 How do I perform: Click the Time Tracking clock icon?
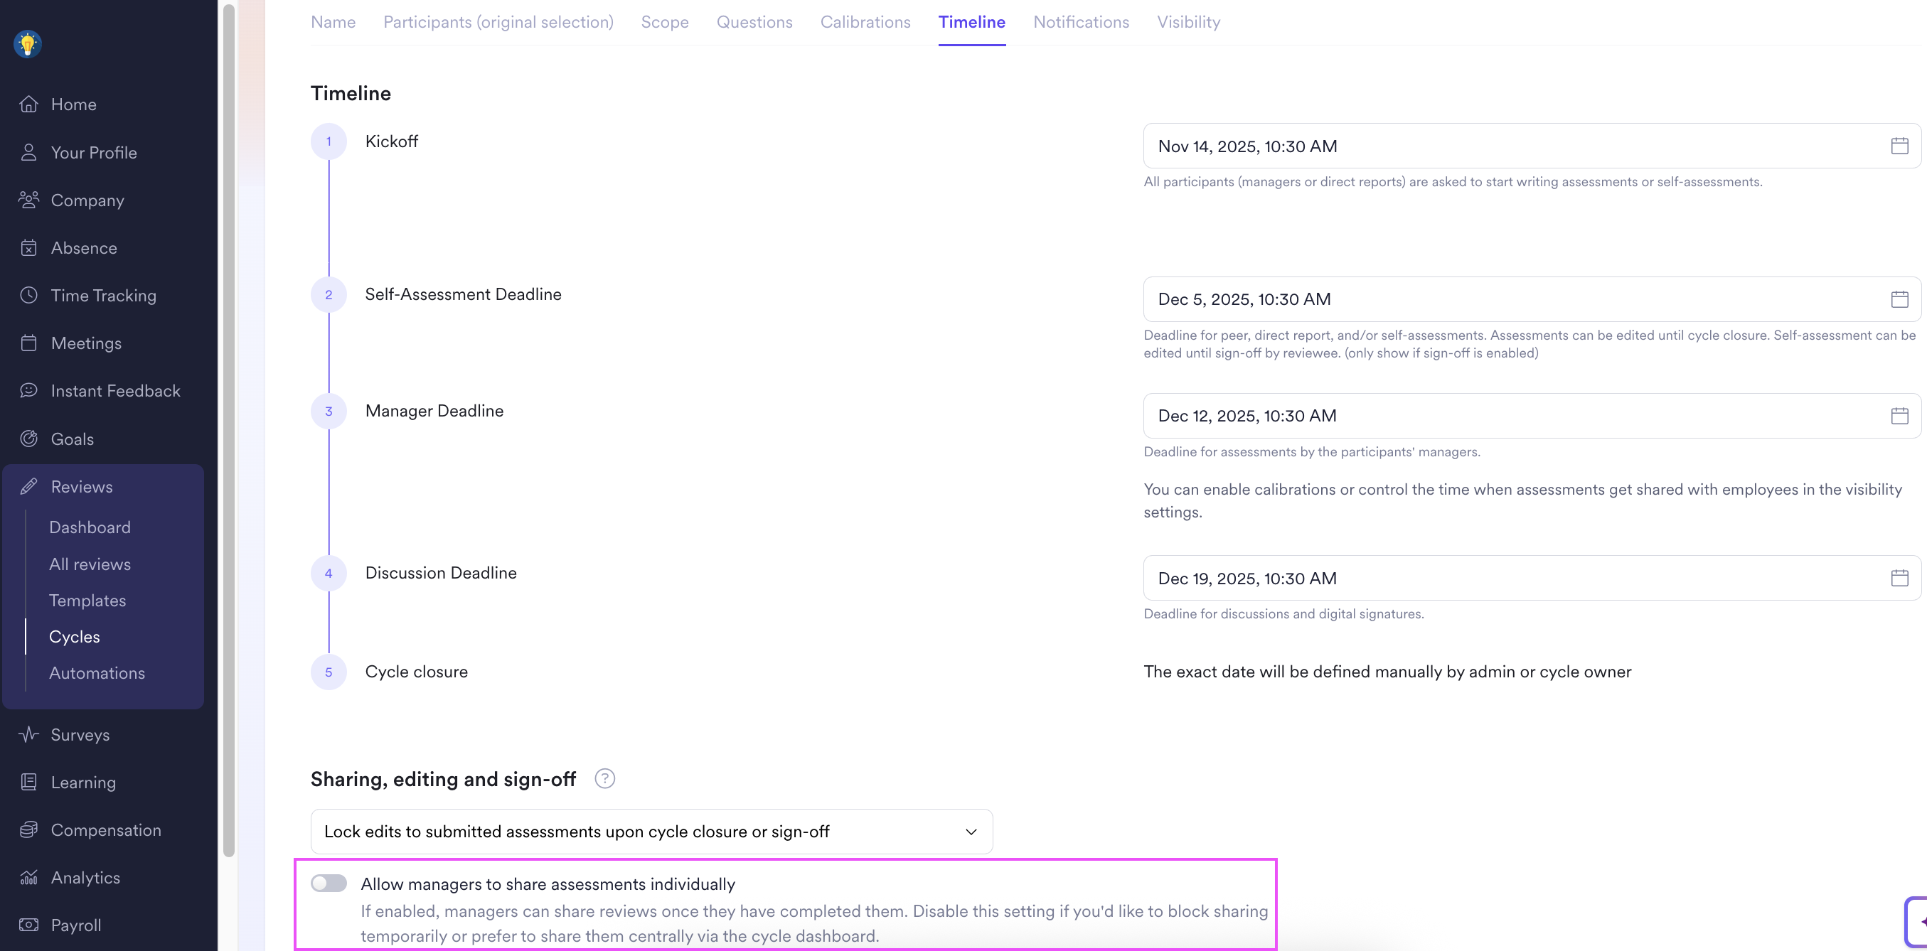[28, 295]
